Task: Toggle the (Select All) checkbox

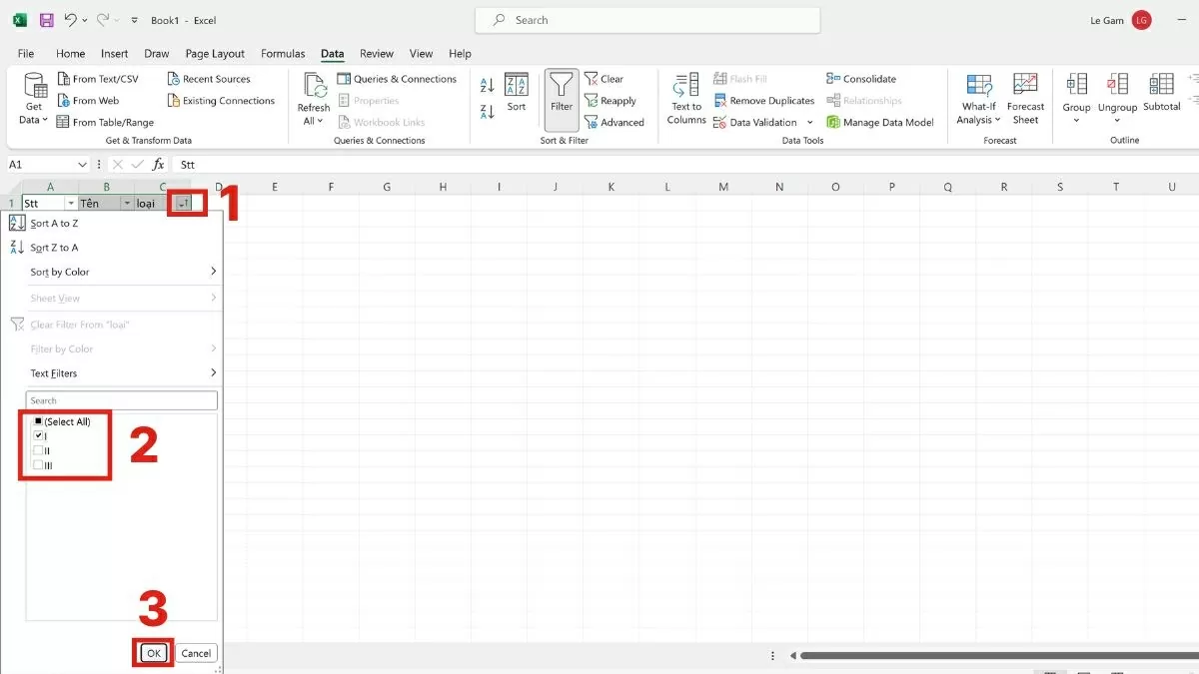Action: click(38, 421)
